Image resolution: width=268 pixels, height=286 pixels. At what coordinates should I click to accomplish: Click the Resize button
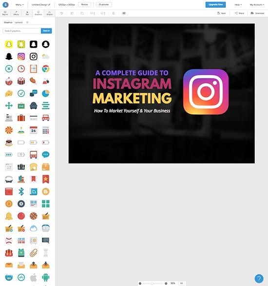[84, 4]
